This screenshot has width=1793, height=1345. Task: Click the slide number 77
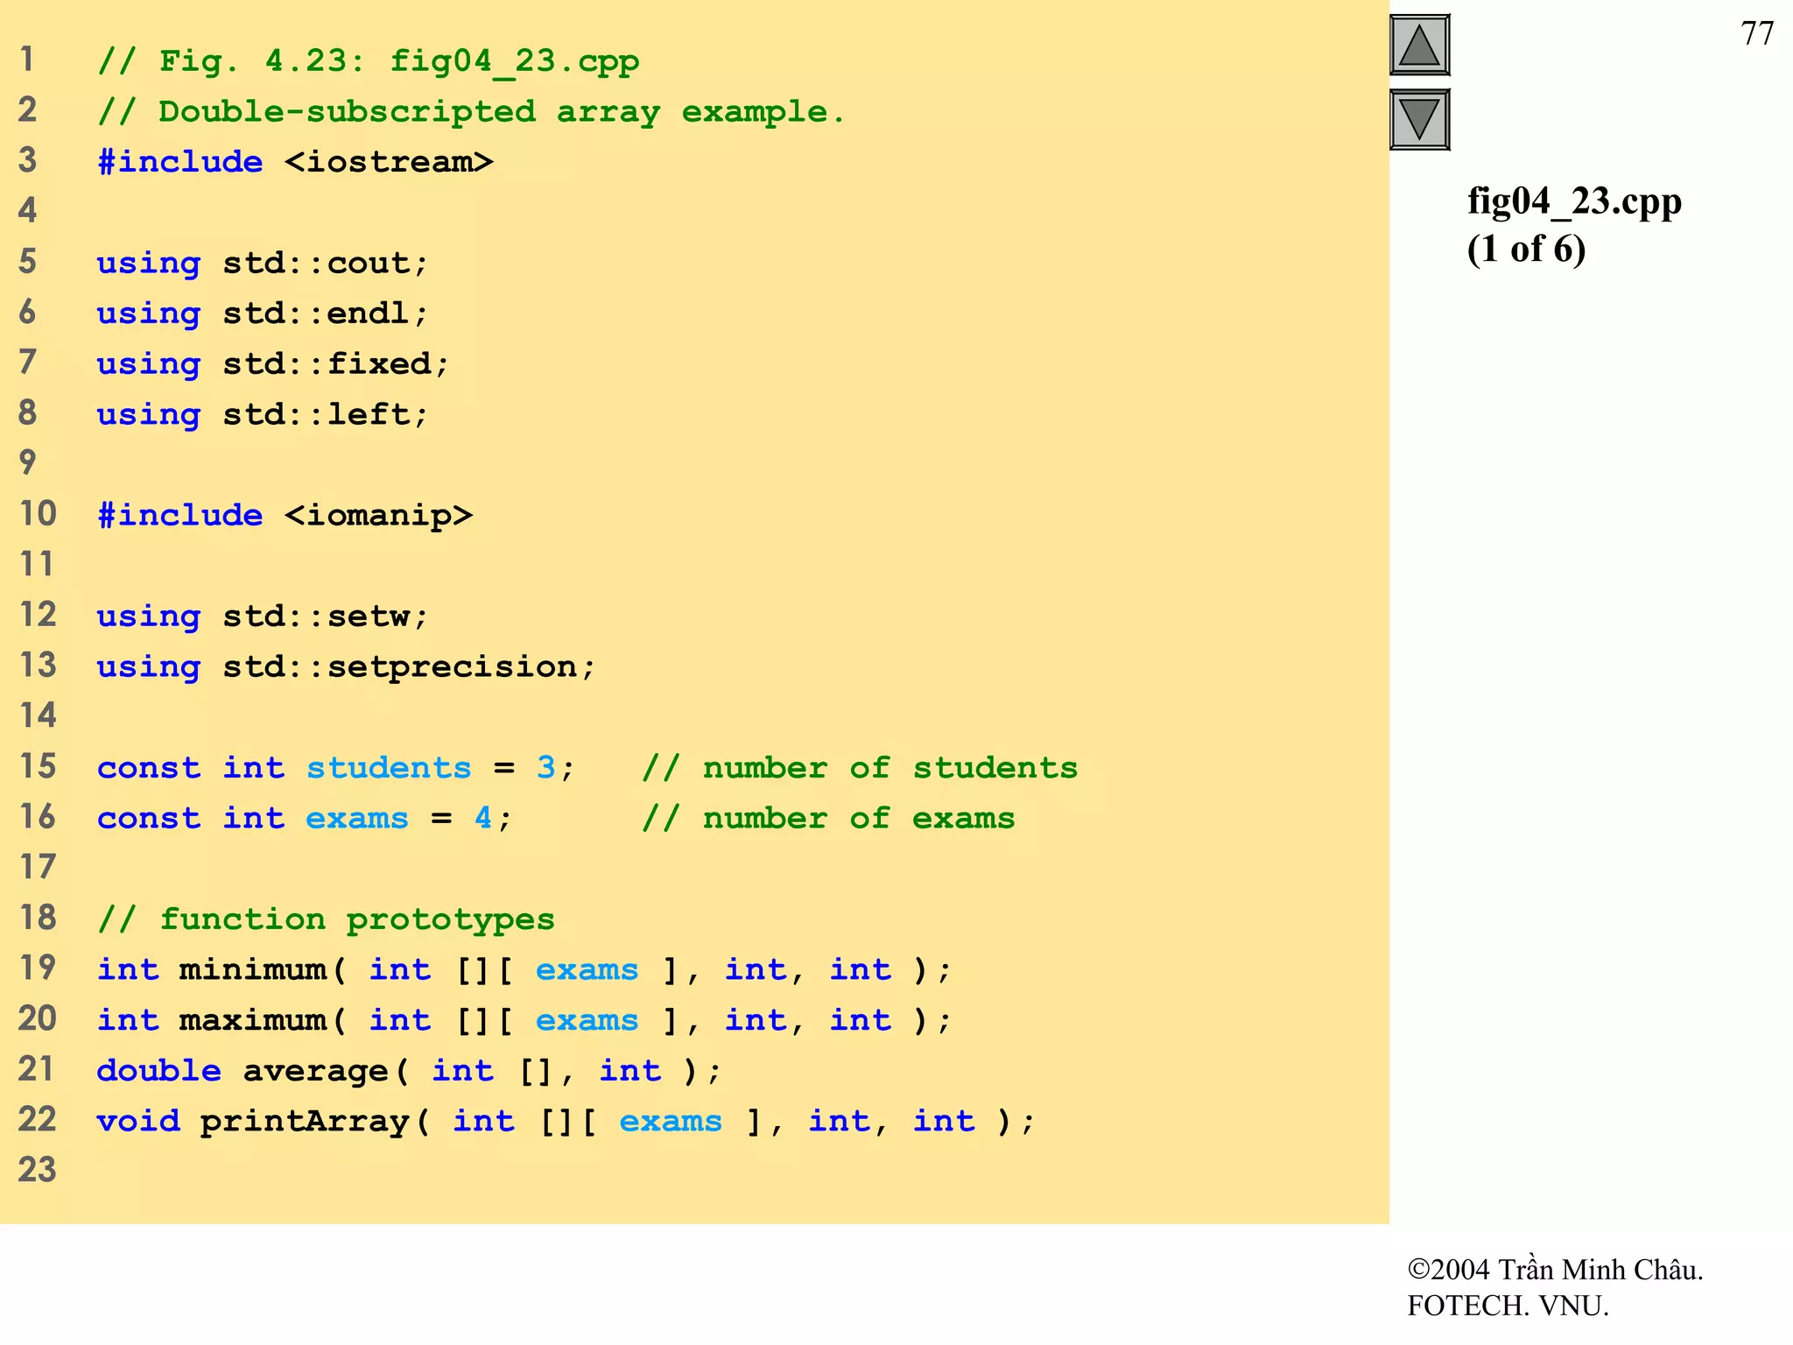(1757, 34)
